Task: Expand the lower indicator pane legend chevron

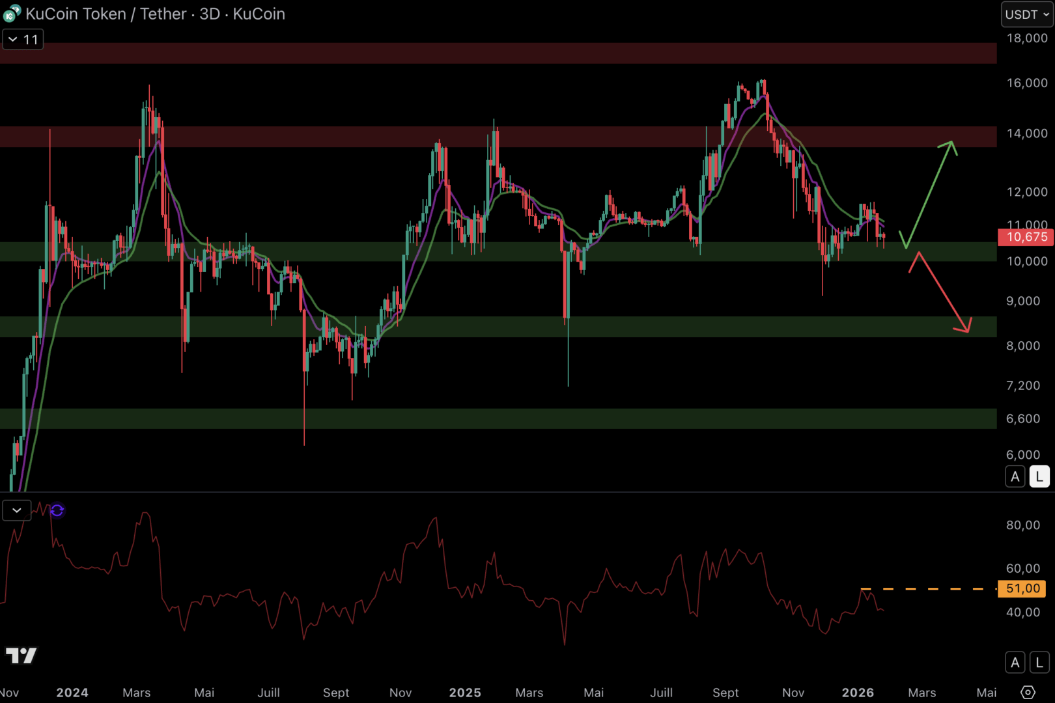Action: point(17,510)
